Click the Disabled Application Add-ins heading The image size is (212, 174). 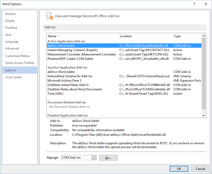pos(68,115)
